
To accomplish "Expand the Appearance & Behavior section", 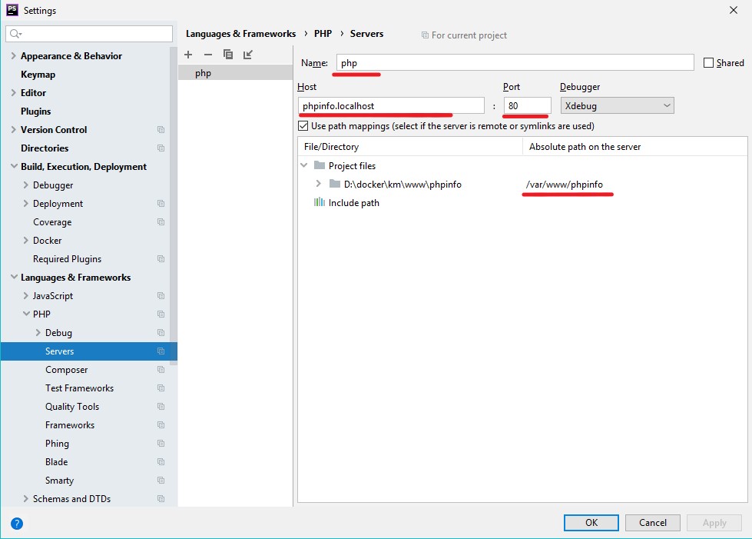I will click(x=13, y=56).
